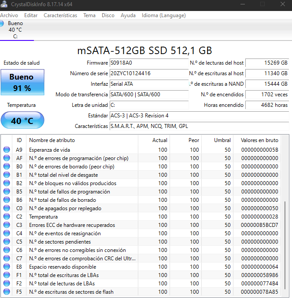Click status orb beside Esperanza de vida
This screenshot has height=299, width=292.
(7, 150)
